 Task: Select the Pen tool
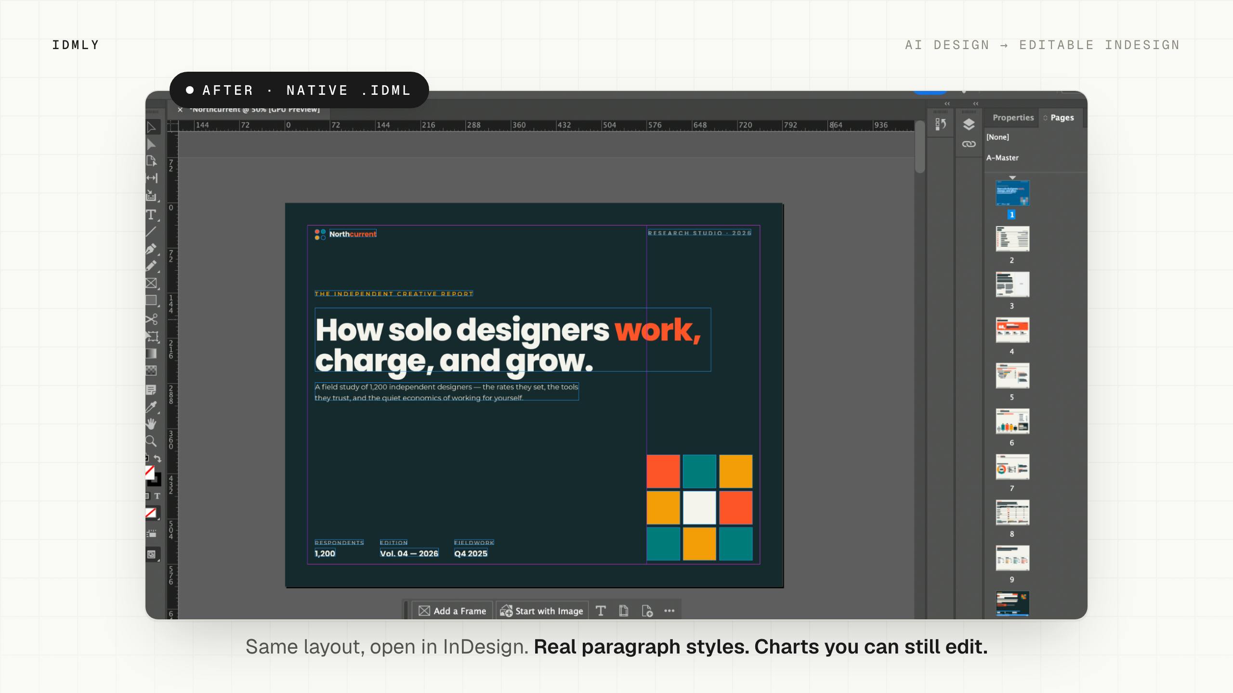pos(151,249)
